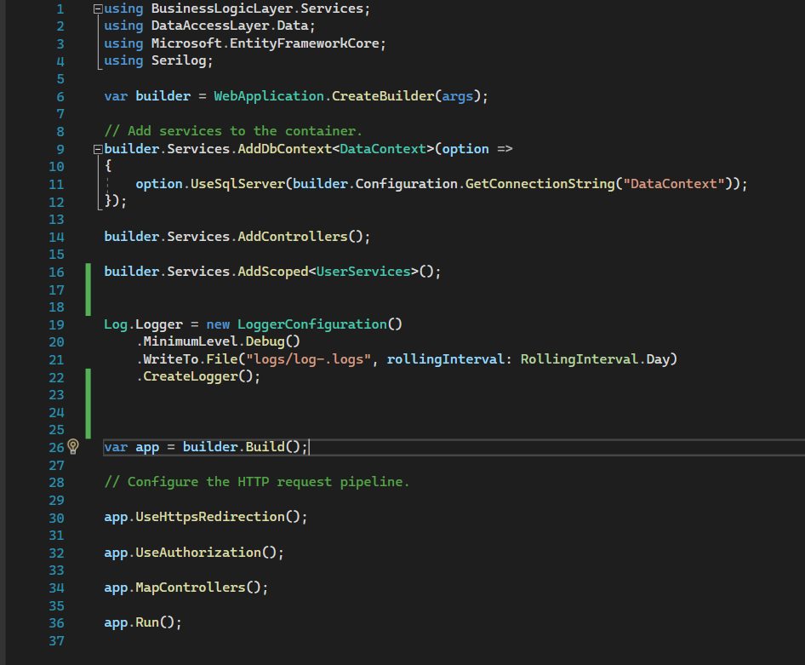Click the UseAuthorization method call

[x=198, y=553]
